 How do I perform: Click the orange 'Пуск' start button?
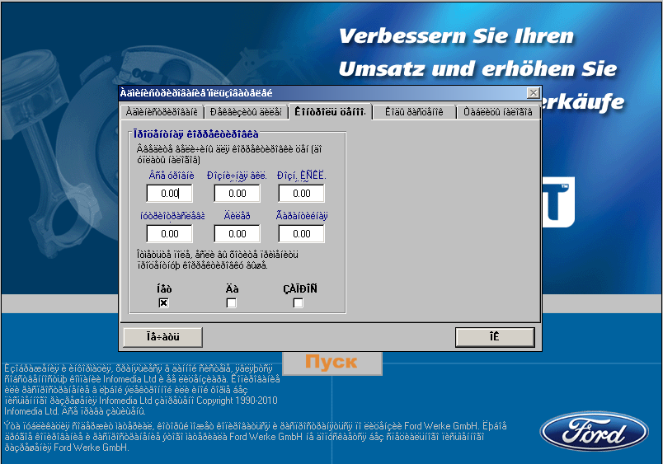331,363
